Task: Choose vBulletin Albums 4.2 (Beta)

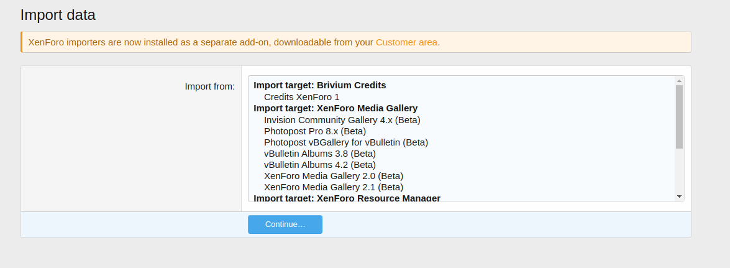Action: (x=319, y=164)
